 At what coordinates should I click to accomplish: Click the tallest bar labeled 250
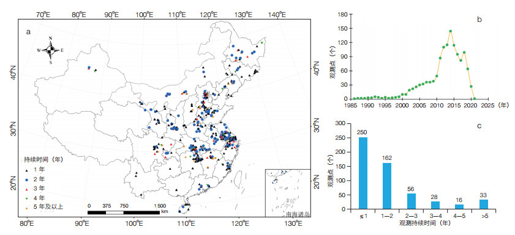point(363,173)
